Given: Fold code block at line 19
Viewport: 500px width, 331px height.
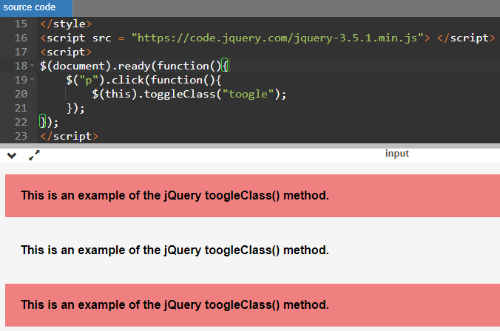Looking at the screenshot, I should coord(33,80).
